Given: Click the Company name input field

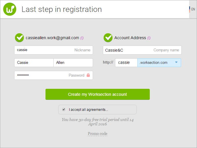Looking at the screenshot, I should click(x=142, y=50).
